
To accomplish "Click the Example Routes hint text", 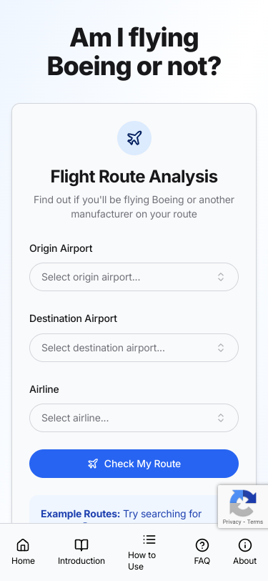I will pos(121,514).
